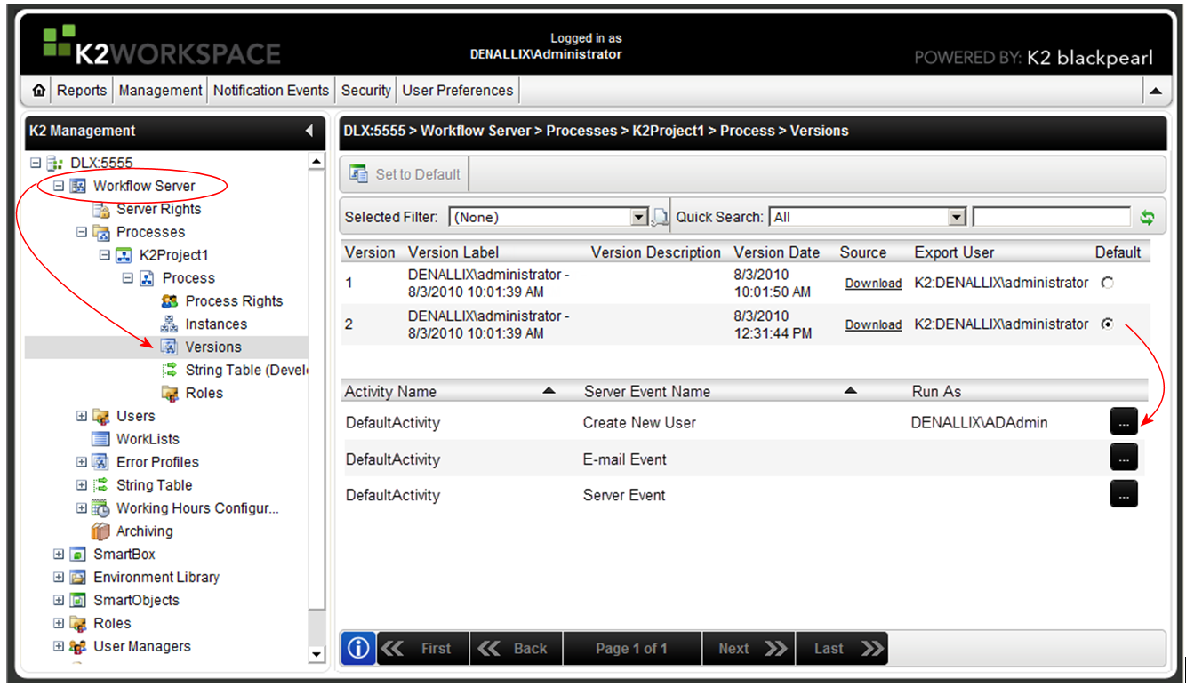Open the filter editor icon beside Selected Filter
The image size is (1186, 687).
660,218
